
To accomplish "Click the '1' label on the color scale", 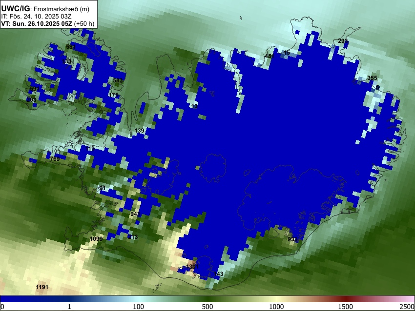I will pos(69,307).
